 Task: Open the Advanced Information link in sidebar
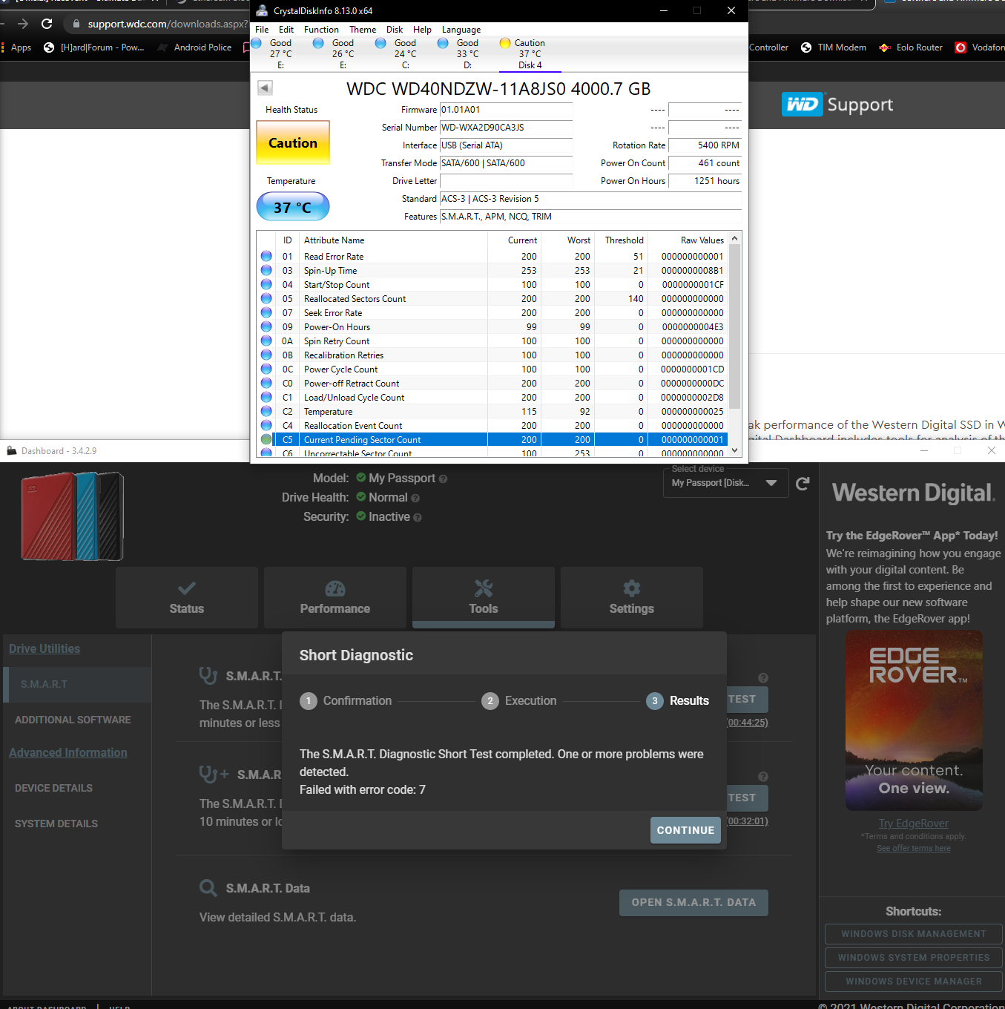(68, 752)
